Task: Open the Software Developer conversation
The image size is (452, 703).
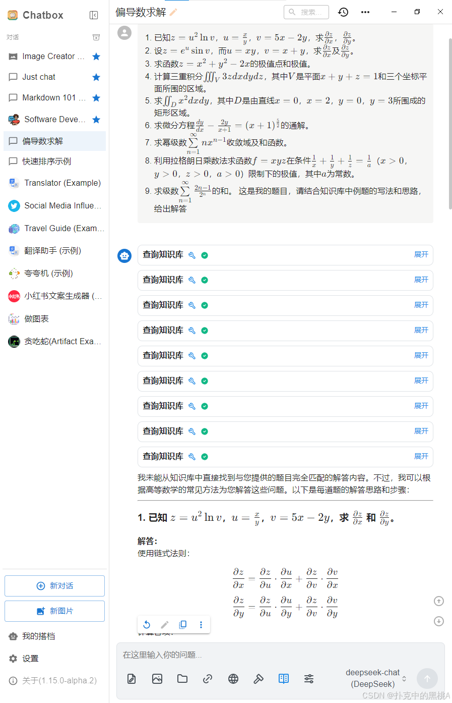Action: click(x=54, y=120)
